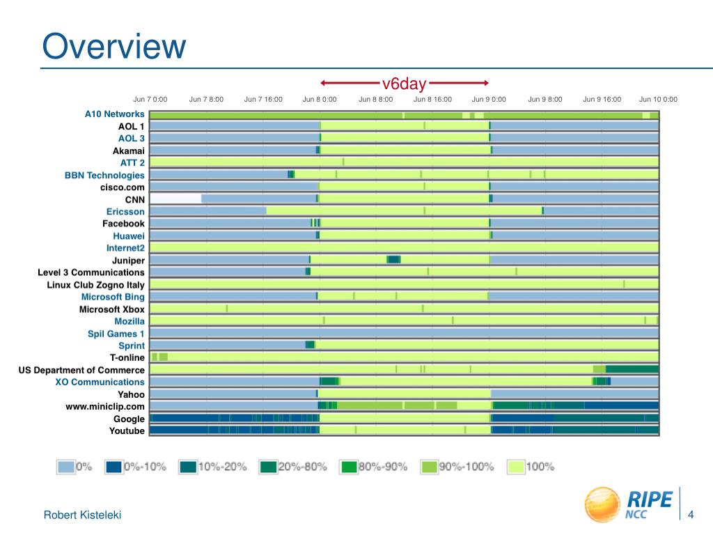The width and height of the screenshot is (713, 535).
Task: Click the Jun 10 0:00 axis label
Action: pos(659,99)
